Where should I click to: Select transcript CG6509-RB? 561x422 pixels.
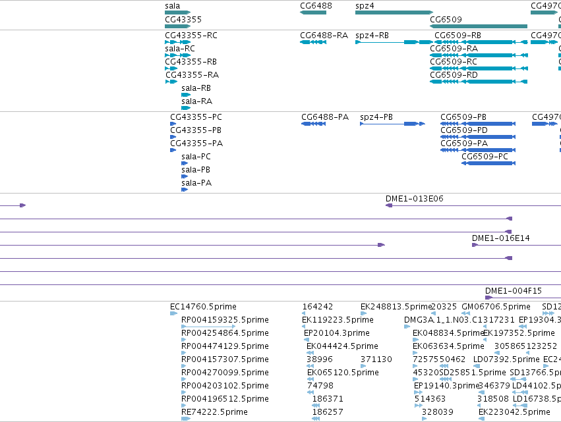click(481, 42)
